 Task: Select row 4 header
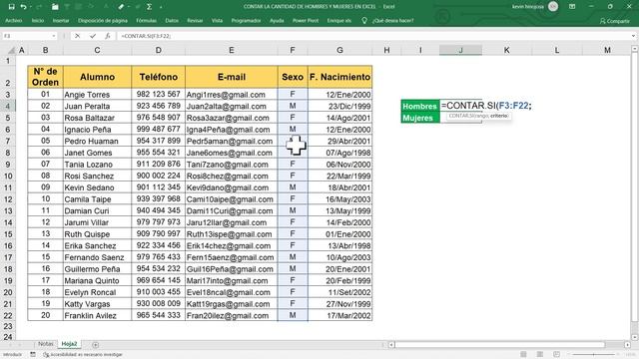(8, 106)
